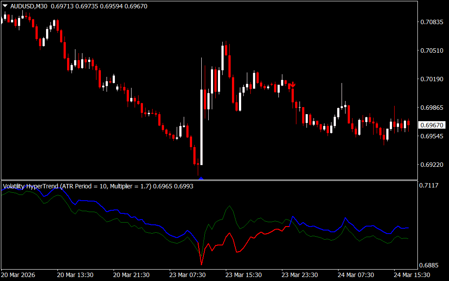Click the Volatility HyperTrend indicator label
Screen dimensions: 449x281
tap(77, 186)
